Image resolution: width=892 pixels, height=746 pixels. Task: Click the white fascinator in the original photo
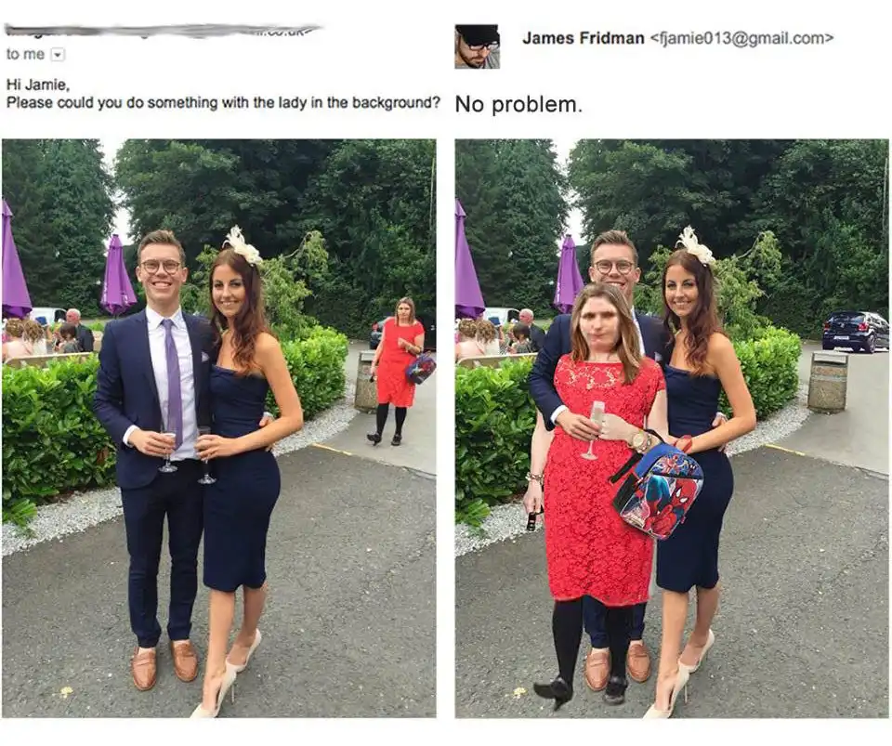[243, 244]
